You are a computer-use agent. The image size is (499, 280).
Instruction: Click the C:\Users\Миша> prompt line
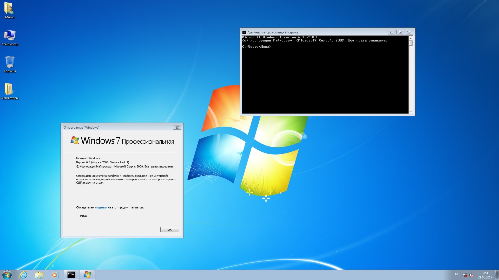click(x=257, y=47)
